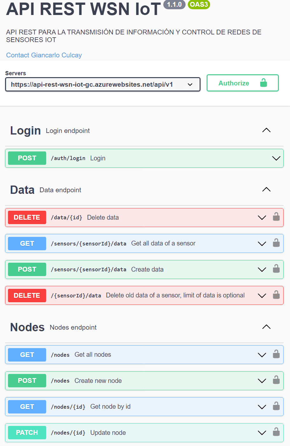The height and width of the screenshot is (446, 290).
Task: Expand Delete old data of a sensor arrow
Action: [x=262, y=296]
